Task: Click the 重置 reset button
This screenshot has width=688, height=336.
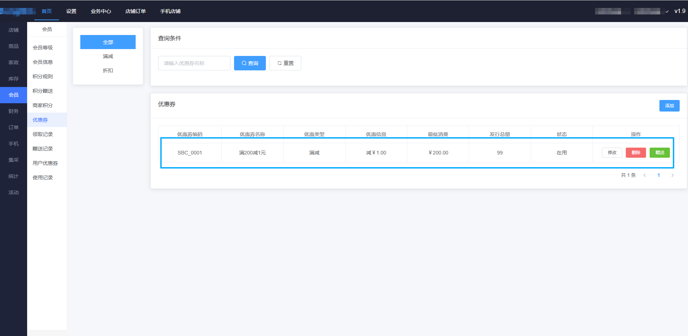Action: pos(285,63)
